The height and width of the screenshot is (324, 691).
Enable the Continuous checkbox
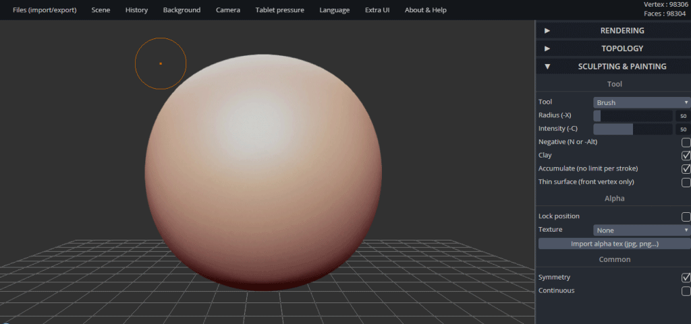686,291
